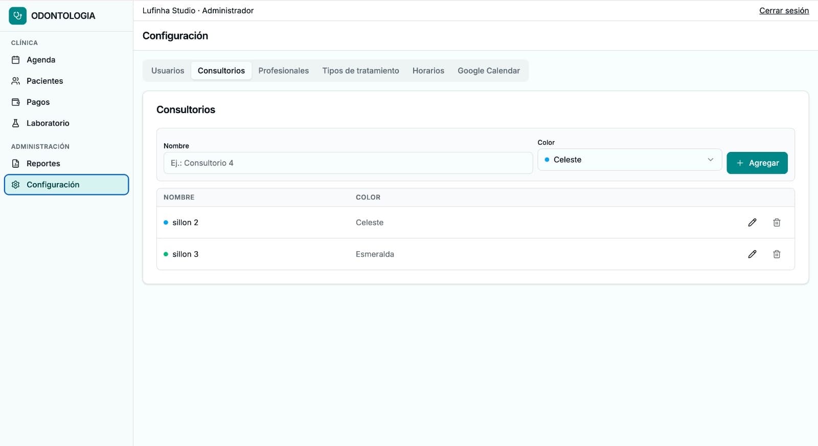
Task: Open Pagos section in sidebar
Action: pyautogui.click(x=66, y=102)
